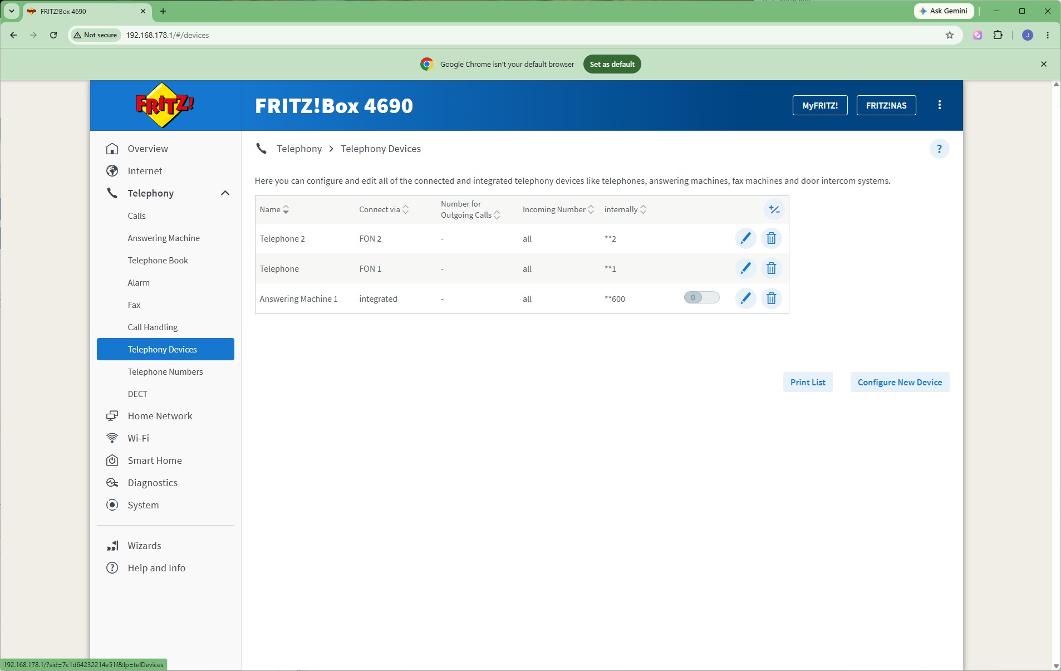Bookmark this page with the star icon
Screen dimensions: 1061x671
(x=950, y=35)
